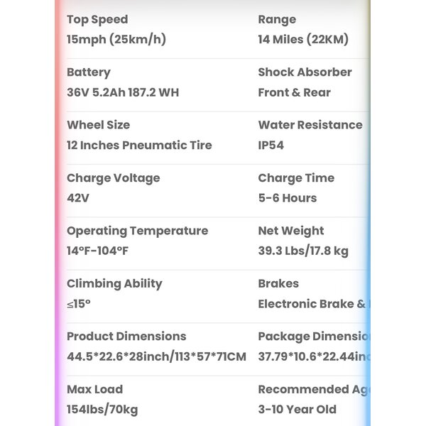426x426 pixels.
Task: Click the 5-6 Hours charge time
Action: 287,198
